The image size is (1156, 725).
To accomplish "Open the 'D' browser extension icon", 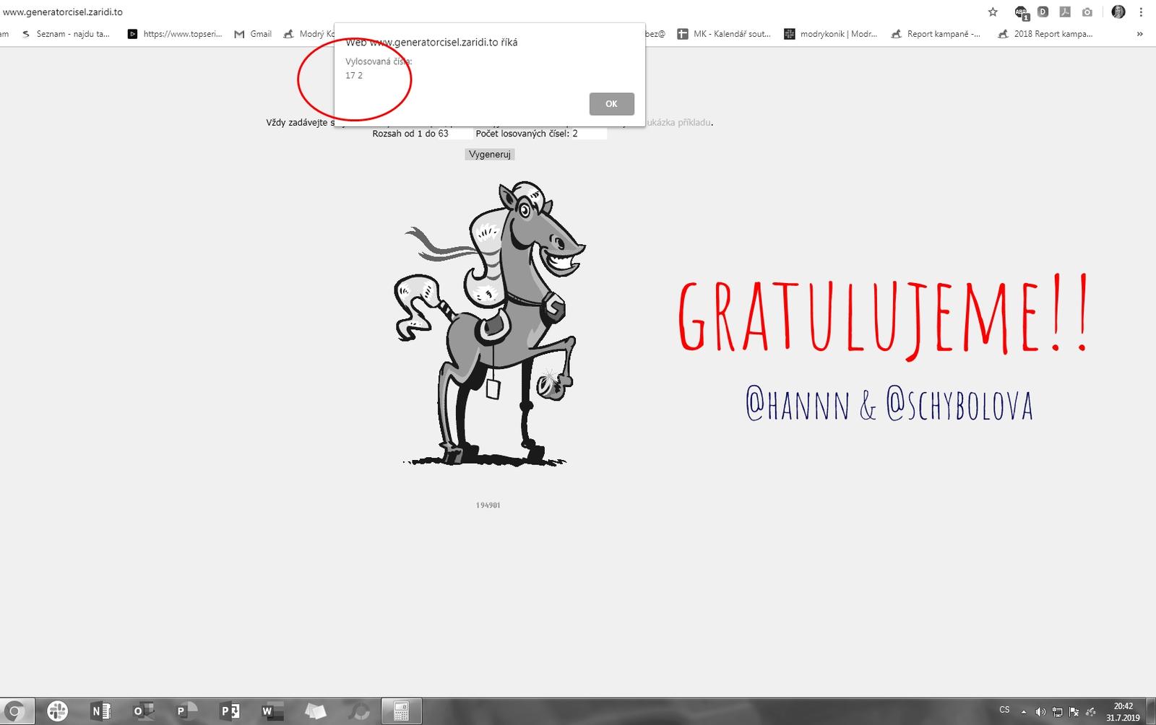I will [1043, 12].
